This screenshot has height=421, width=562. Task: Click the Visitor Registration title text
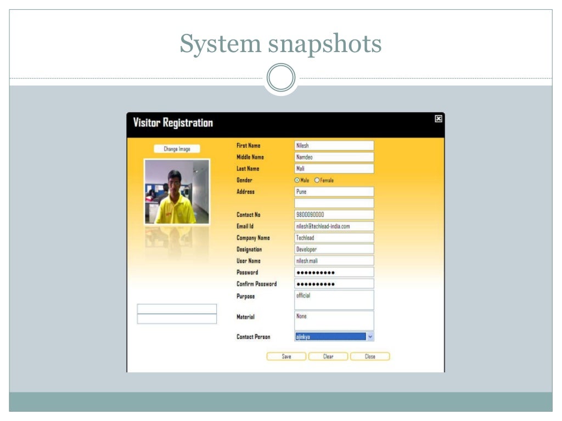[x=173, y=123]
